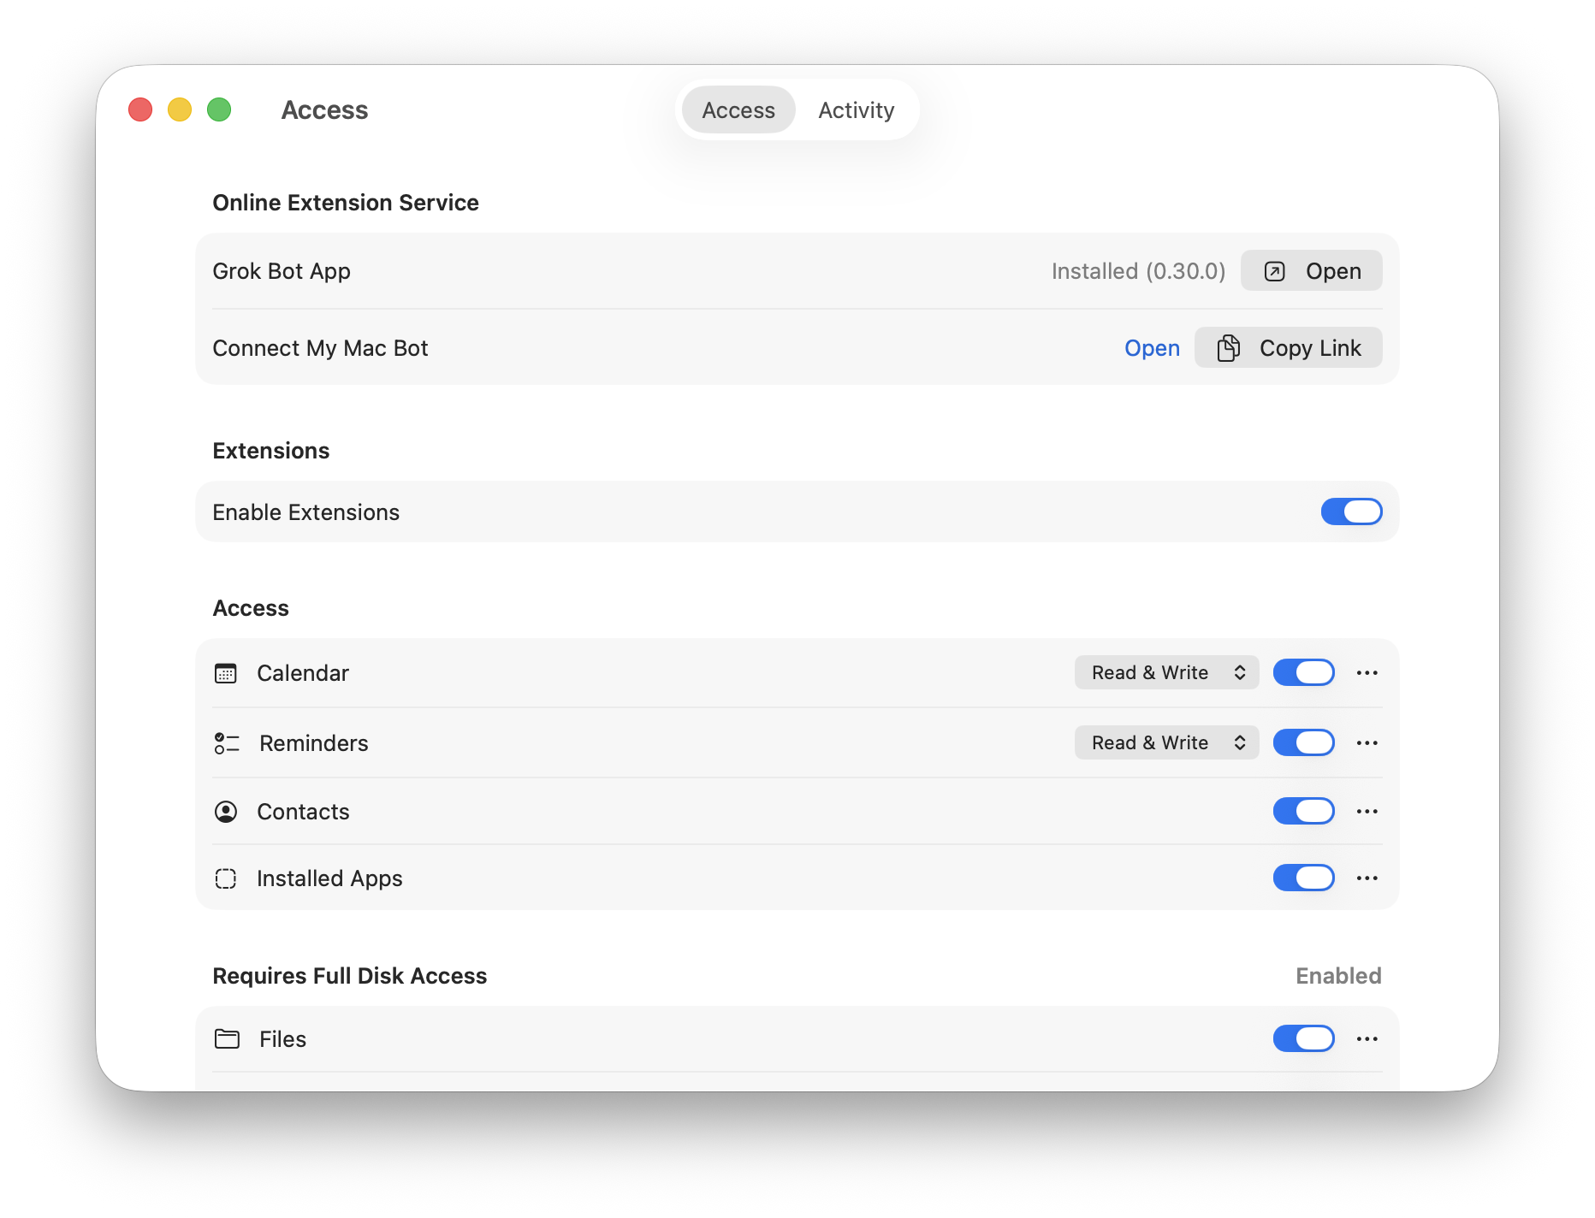1595x1218 pixels.
Task: Open Reminders Read & Write dropdown
Action: pyautogui.click(x=1167, y=743)
